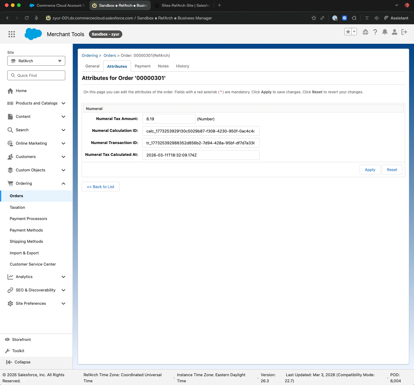Expand the Content menu chevron
The width and height of the screenshot is (414, 385).
(63, 117)
